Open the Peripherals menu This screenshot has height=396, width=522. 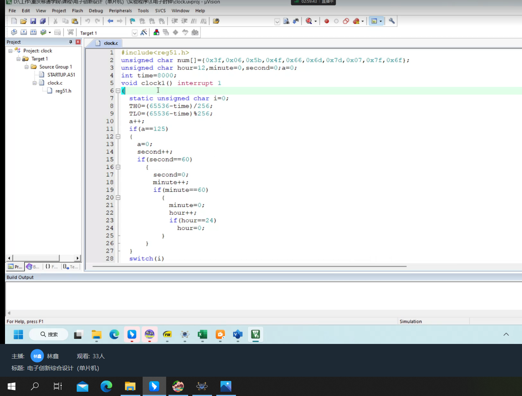point(120,11)
